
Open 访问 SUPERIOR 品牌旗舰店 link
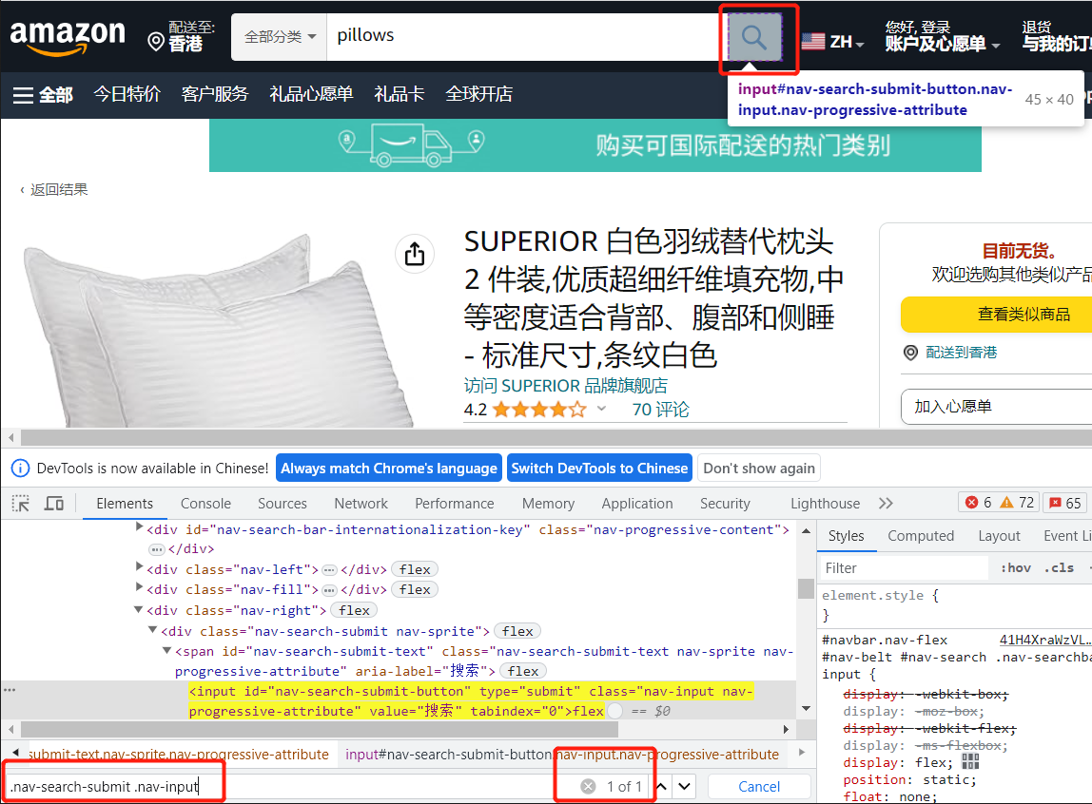[x=566, y=386]
